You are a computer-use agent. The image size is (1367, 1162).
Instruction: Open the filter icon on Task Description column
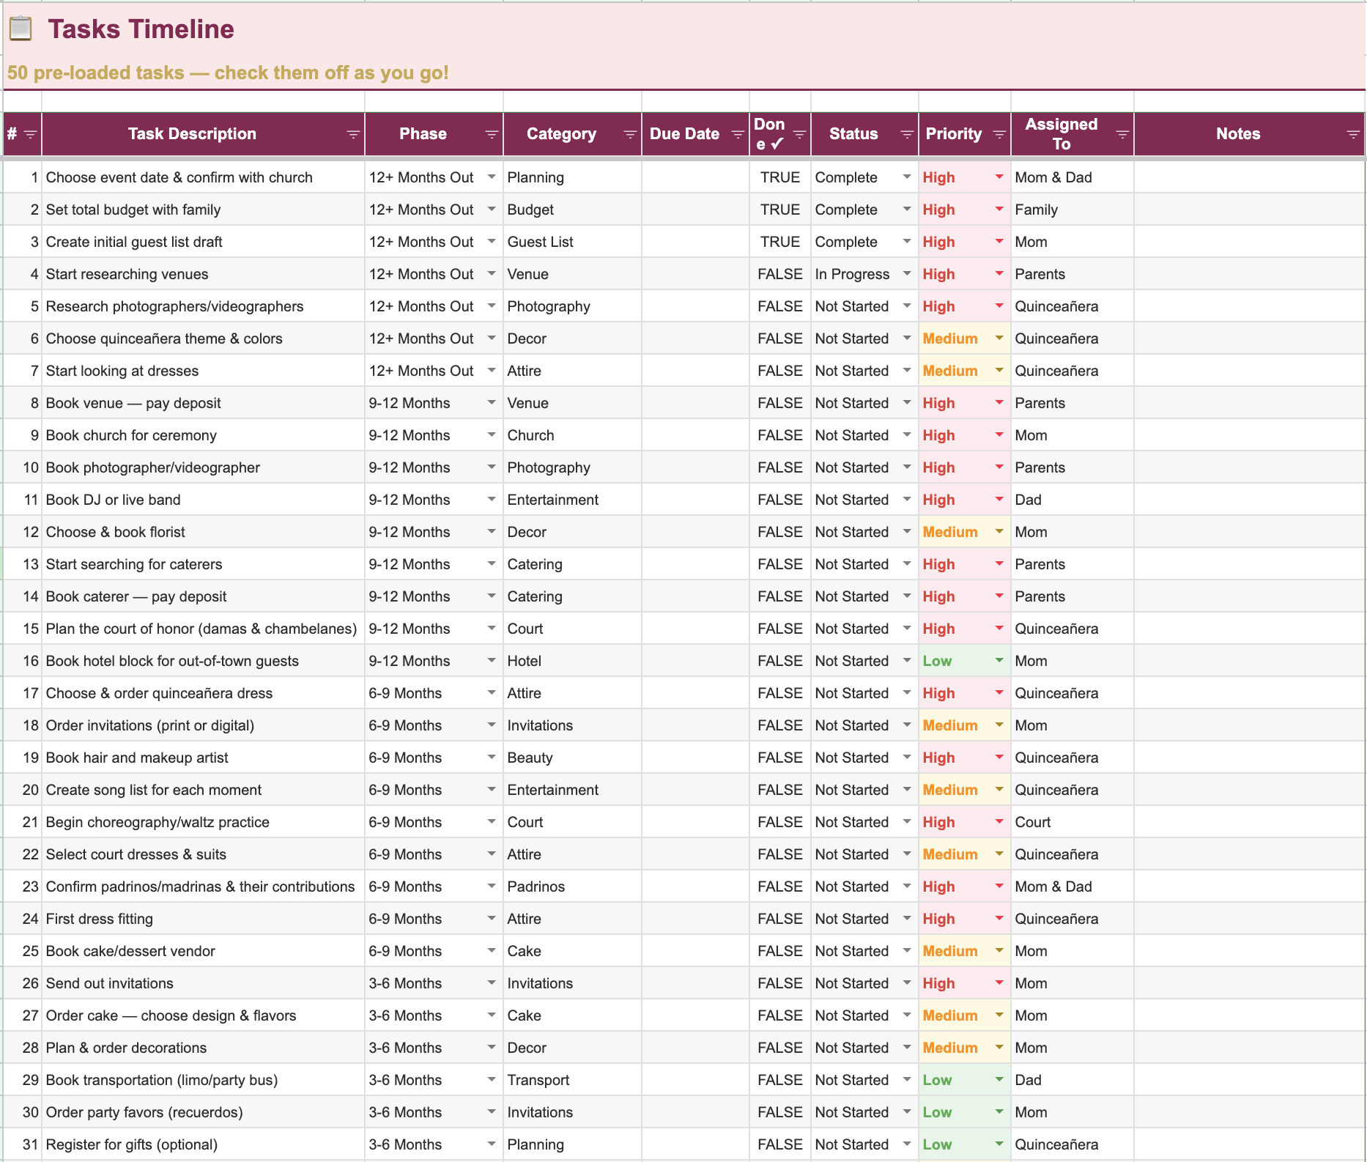coord(354,134)
